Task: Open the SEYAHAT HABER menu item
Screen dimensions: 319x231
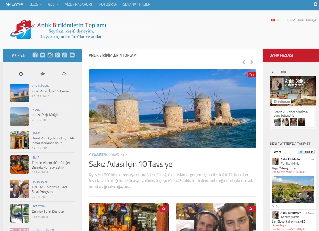Action: click(137, 5)
